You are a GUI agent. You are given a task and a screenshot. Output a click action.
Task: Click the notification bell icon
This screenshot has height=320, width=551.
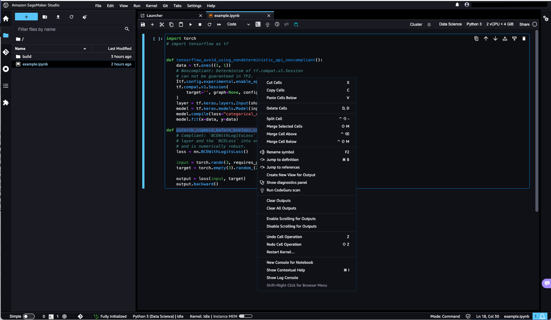pos(457,5)
